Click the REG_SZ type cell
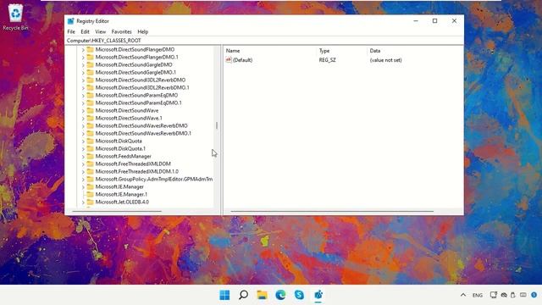Image resolution: width=542 pixels, height=305 pixels. 328,60
